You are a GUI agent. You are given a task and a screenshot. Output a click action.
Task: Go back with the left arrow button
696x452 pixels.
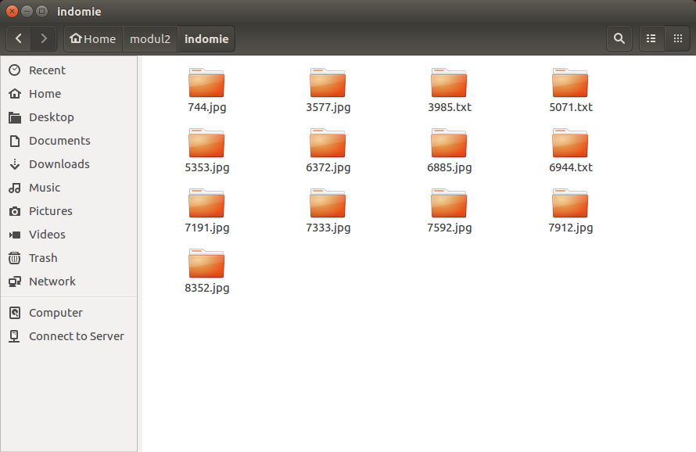(19, 38)
